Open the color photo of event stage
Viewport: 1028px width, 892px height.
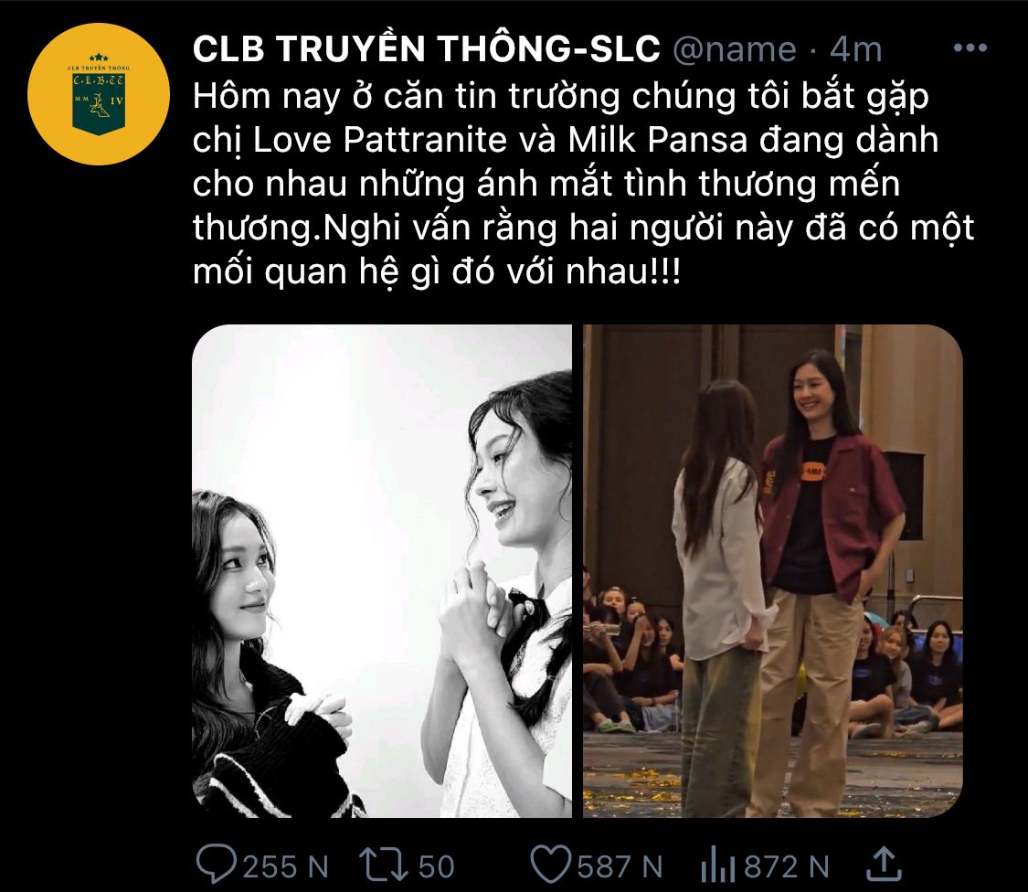coord(772,570)
